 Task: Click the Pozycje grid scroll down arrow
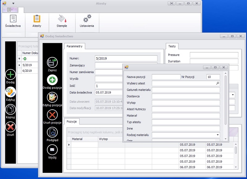pyautogui.click(x=236, y=167)
